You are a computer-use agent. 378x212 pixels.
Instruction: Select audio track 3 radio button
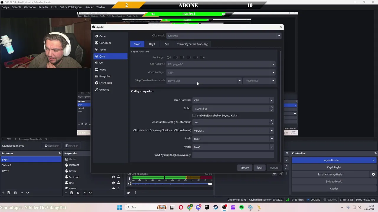click(x=182, y=57)
